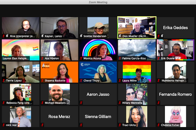Image resolution: width=196 pixels, height=130 pixels.
Task: Click the muted mic icon beside Monica Acuna
Action: click(81, 58)
